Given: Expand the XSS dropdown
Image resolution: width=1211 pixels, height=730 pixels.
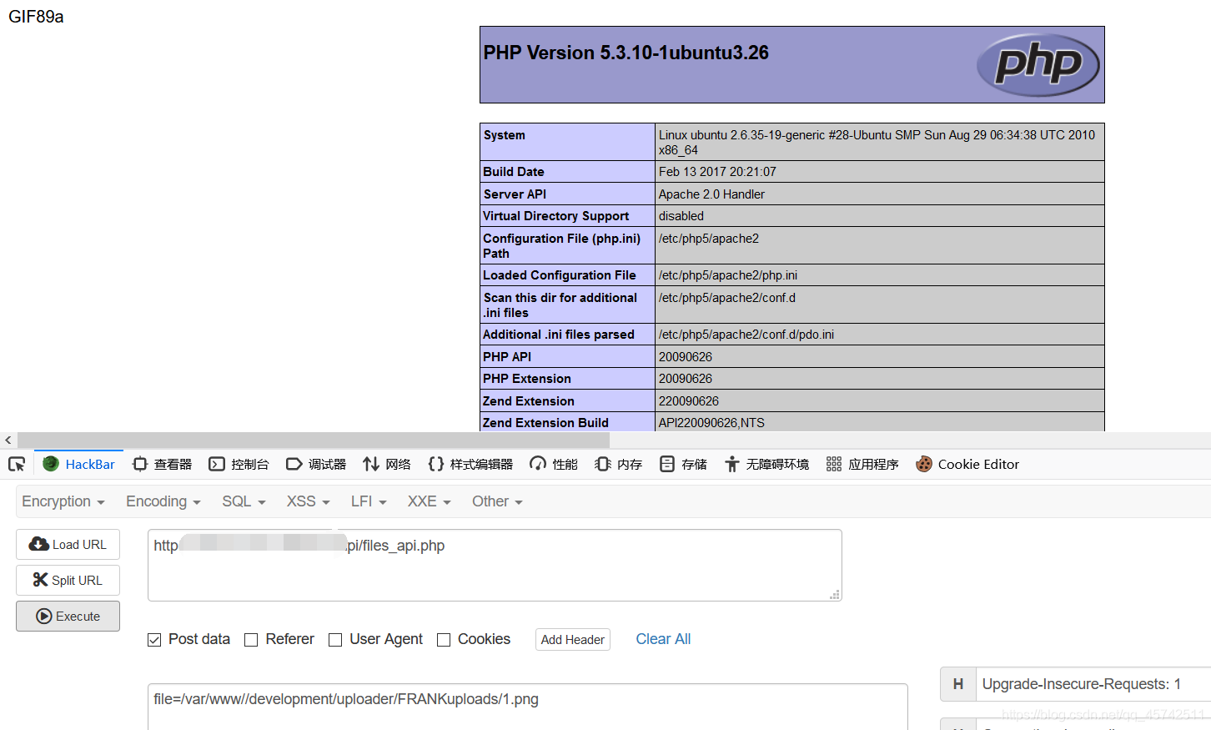Looking at the screenshot, I should 309,501.
